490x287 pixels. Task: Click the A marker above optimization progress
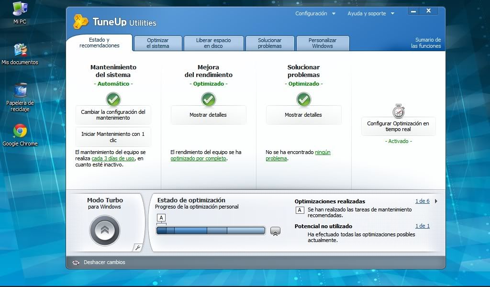(x=161, y=218)
